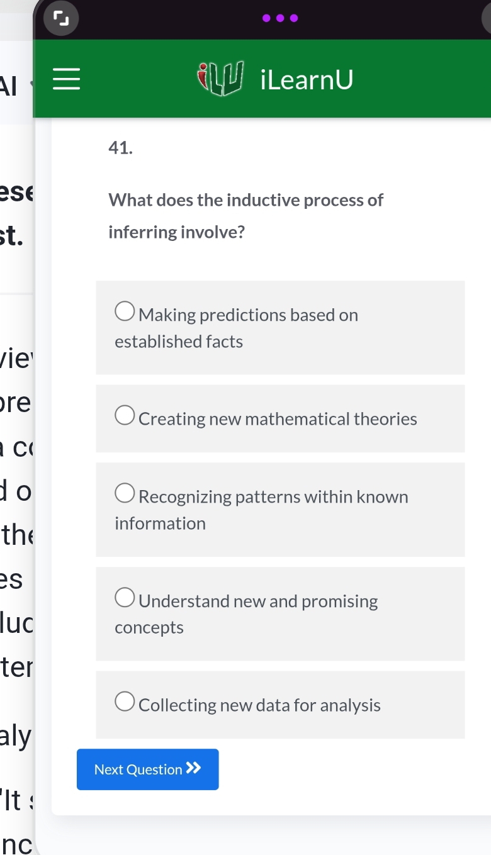This screenshot has height=855, width=491.
Task: Click the question text about inductive inferring
Action: (x=245, y=215)
